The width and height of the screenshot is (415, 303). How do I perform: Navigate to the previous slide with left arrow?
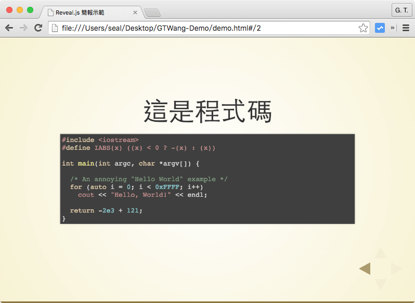[x=365, y=269]
